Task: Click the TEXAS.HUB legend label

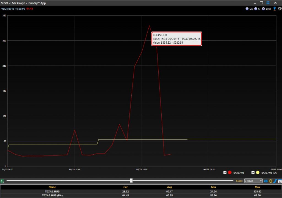Action: click(x=238, y=173)
